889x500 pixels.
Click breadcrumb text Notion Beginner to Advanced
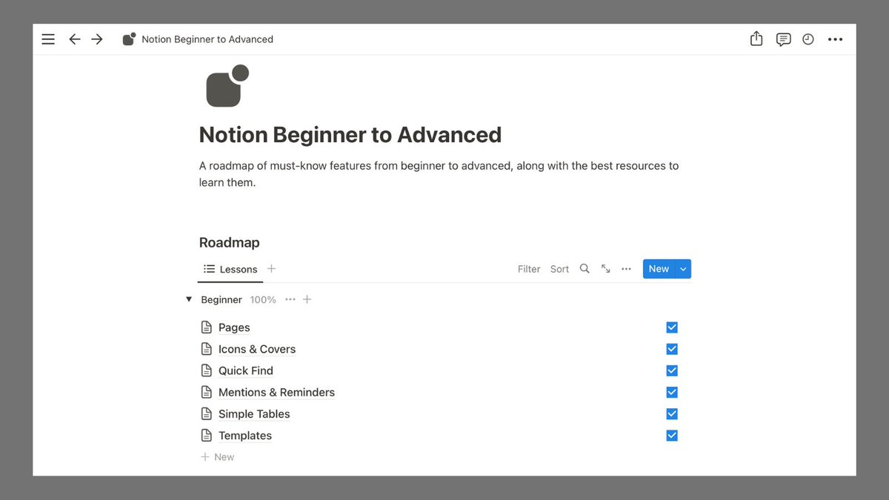point(207,39)
